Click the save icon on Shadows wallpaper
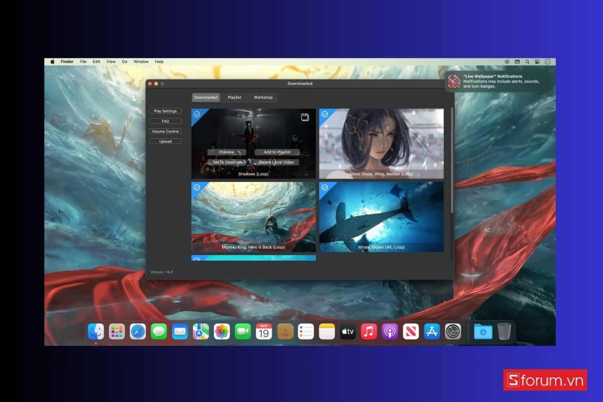 pos(305,117)
